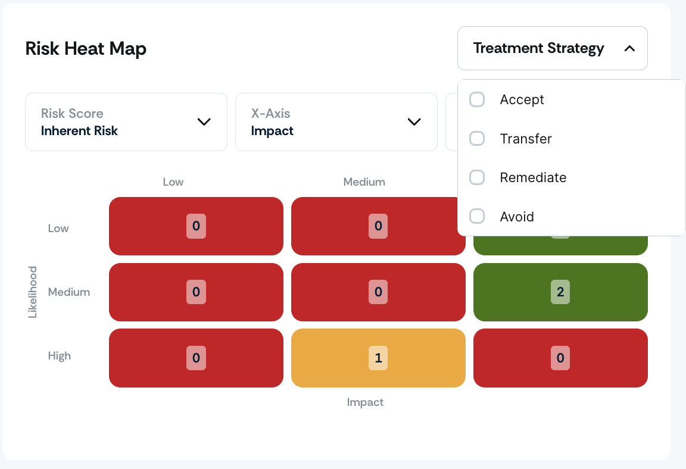Click the Medium-Medium red cell
686x469 pixels.
[x=378, y=292]
